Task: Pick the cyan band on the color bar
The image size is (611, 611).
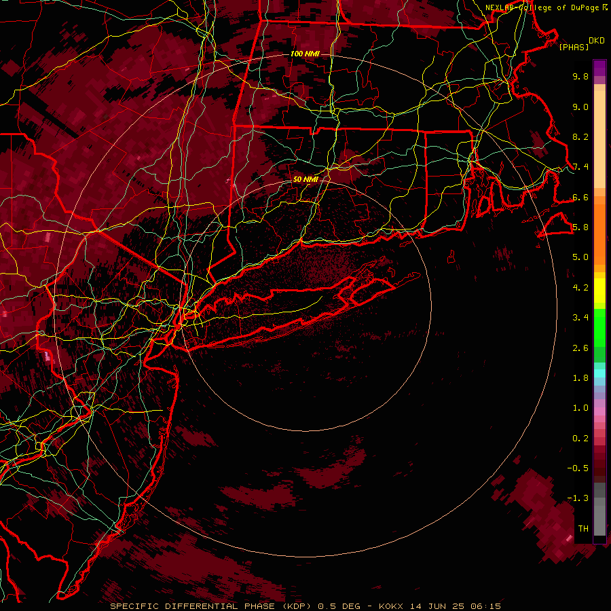Action: point(599,373)
